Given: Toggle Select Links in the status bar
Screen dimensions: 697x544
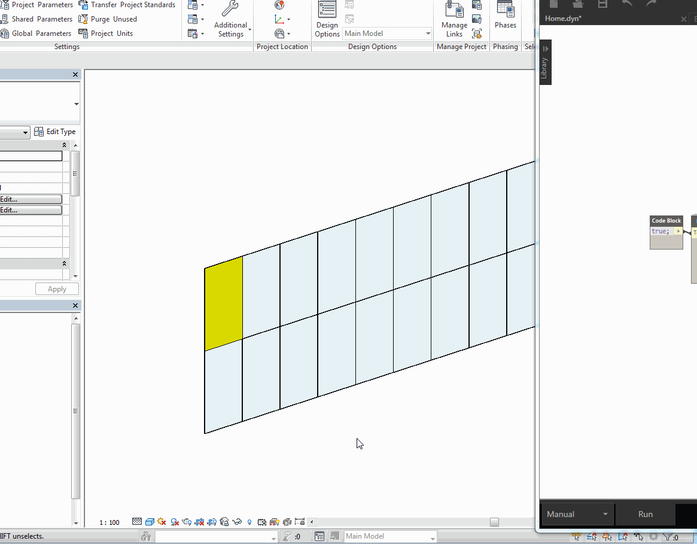Looking at the screenshot, I should pos(576,536).
